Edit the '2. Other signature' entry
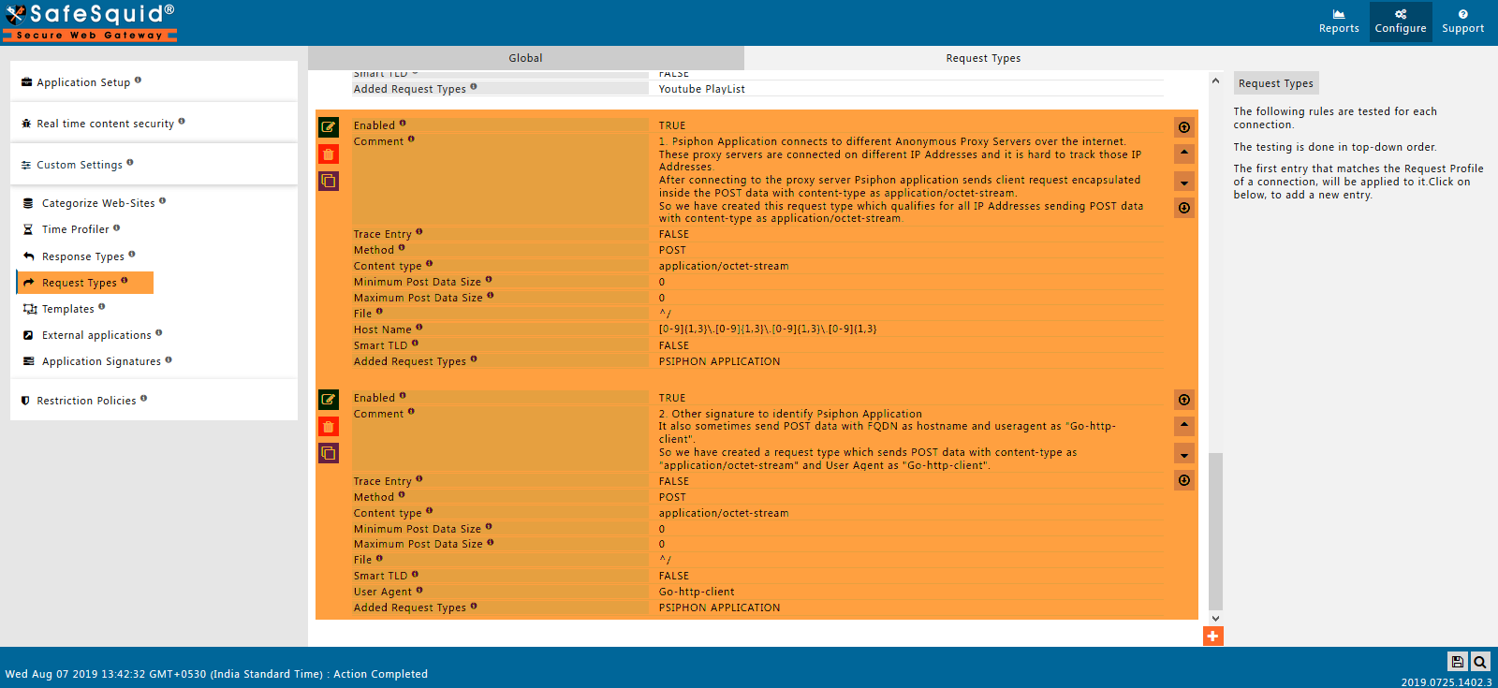 click(329, 400)
